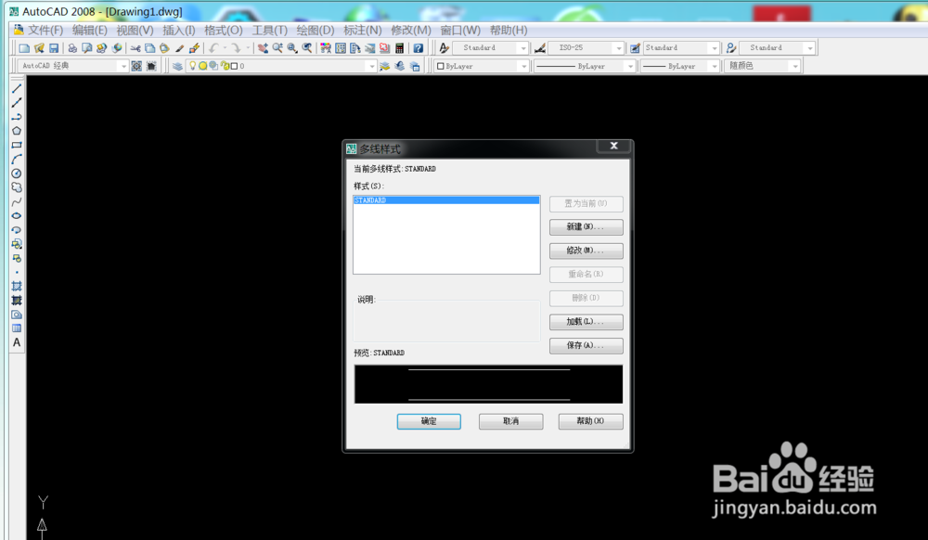
Task: Select the Line draw tool
Action: (17, 89)
